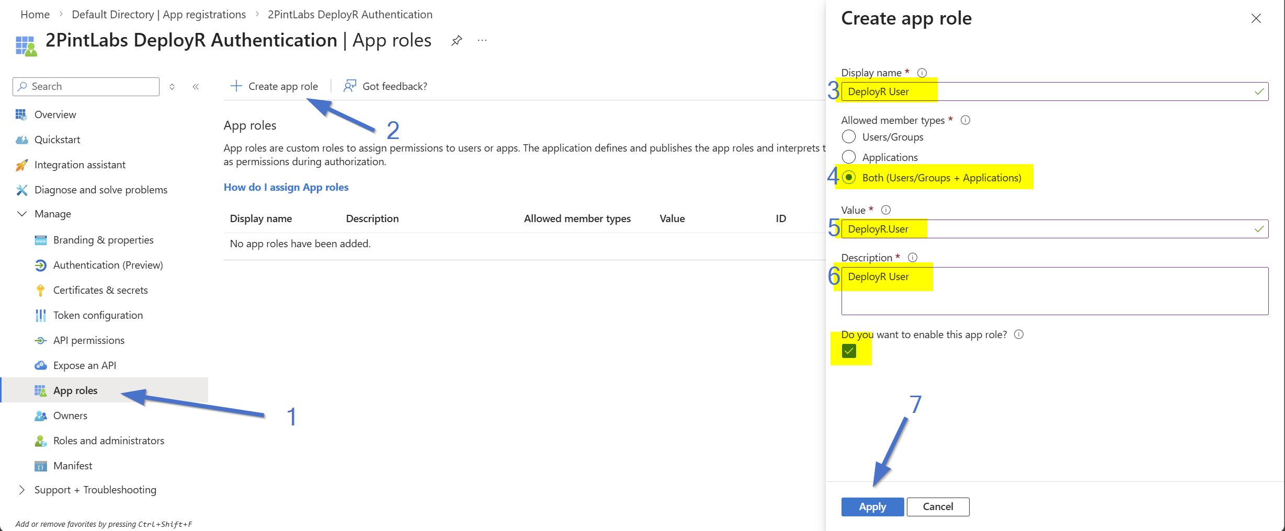The width and height of the screenshot is (1285, 531).
Task: Click the enable app role info icon
Action: click(x=1019, y=334)
